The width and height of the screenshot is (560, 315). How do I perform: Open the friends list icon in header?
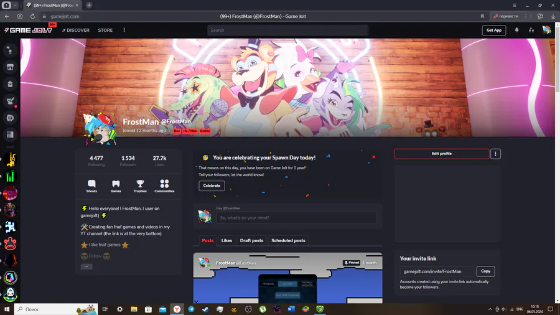click(x=531, y=30)
